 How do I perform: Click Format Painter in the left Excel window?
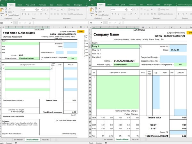click(x=13, y=15)
